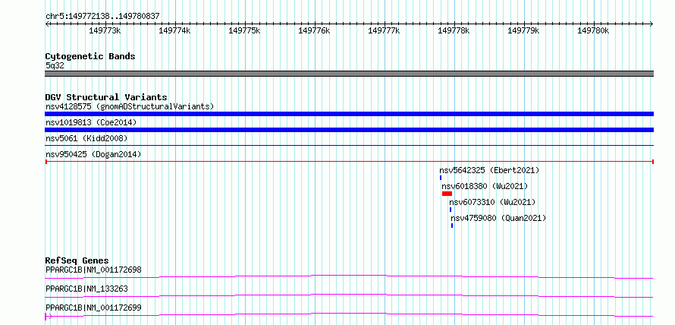Click the magenta NM_001172698 transcript line
Image resolution: width=675 pixels, height=325 pixels.
[349, 276]
